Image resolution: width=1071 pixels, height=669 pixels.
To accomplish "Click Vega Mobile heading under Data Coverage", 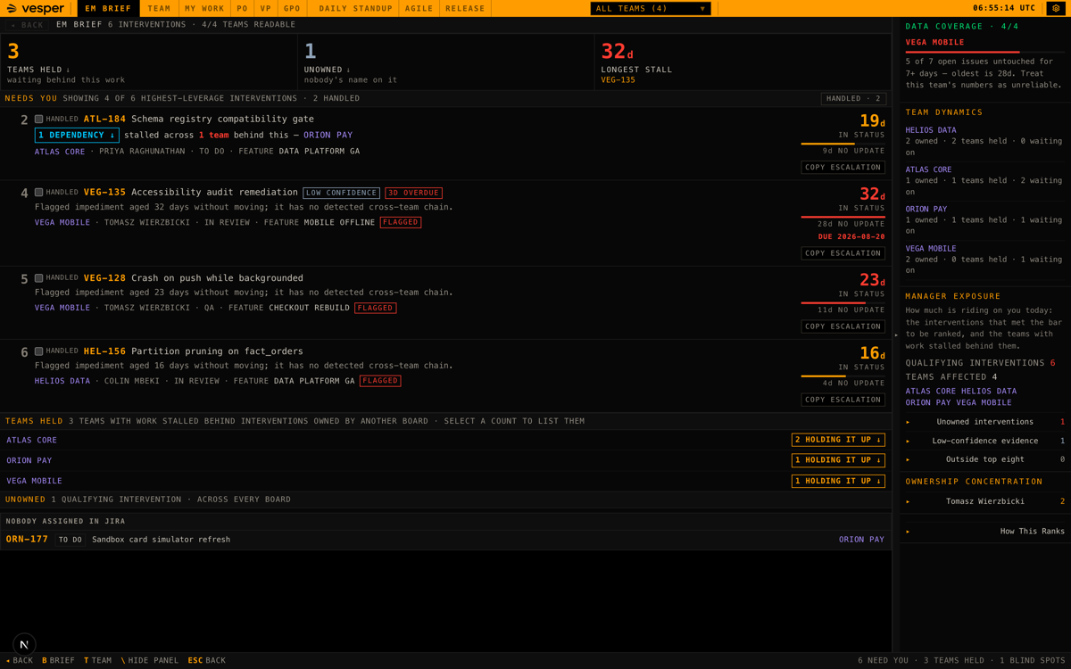I will tap(934, 42).
